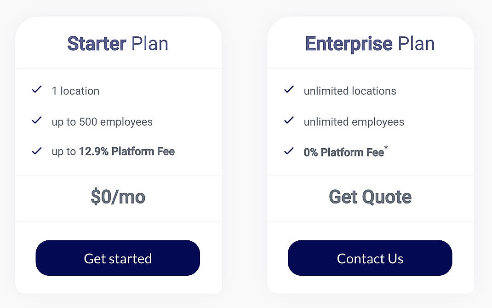This screenshot has height=308, width=492.
Task: Click the checkmark next to "0% Platform Fee"
Action: tap(289, 150)
